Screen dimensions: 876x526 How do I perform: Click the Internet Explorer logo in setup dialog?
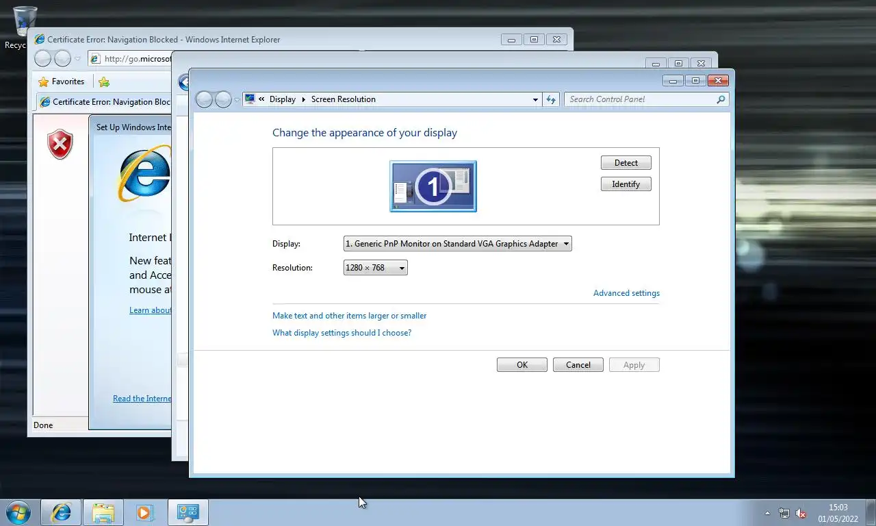coord(144,173)
